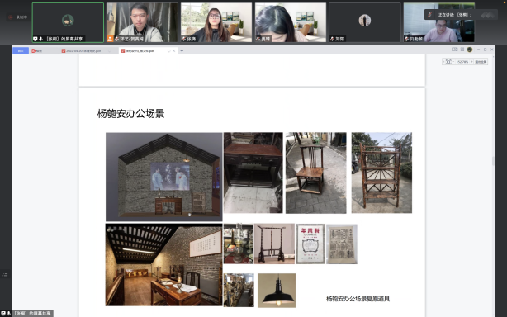The width and height of the screenshot is (507, 317).
Task: Expand the zoom toolbar handle
Action: click(443, 62)
